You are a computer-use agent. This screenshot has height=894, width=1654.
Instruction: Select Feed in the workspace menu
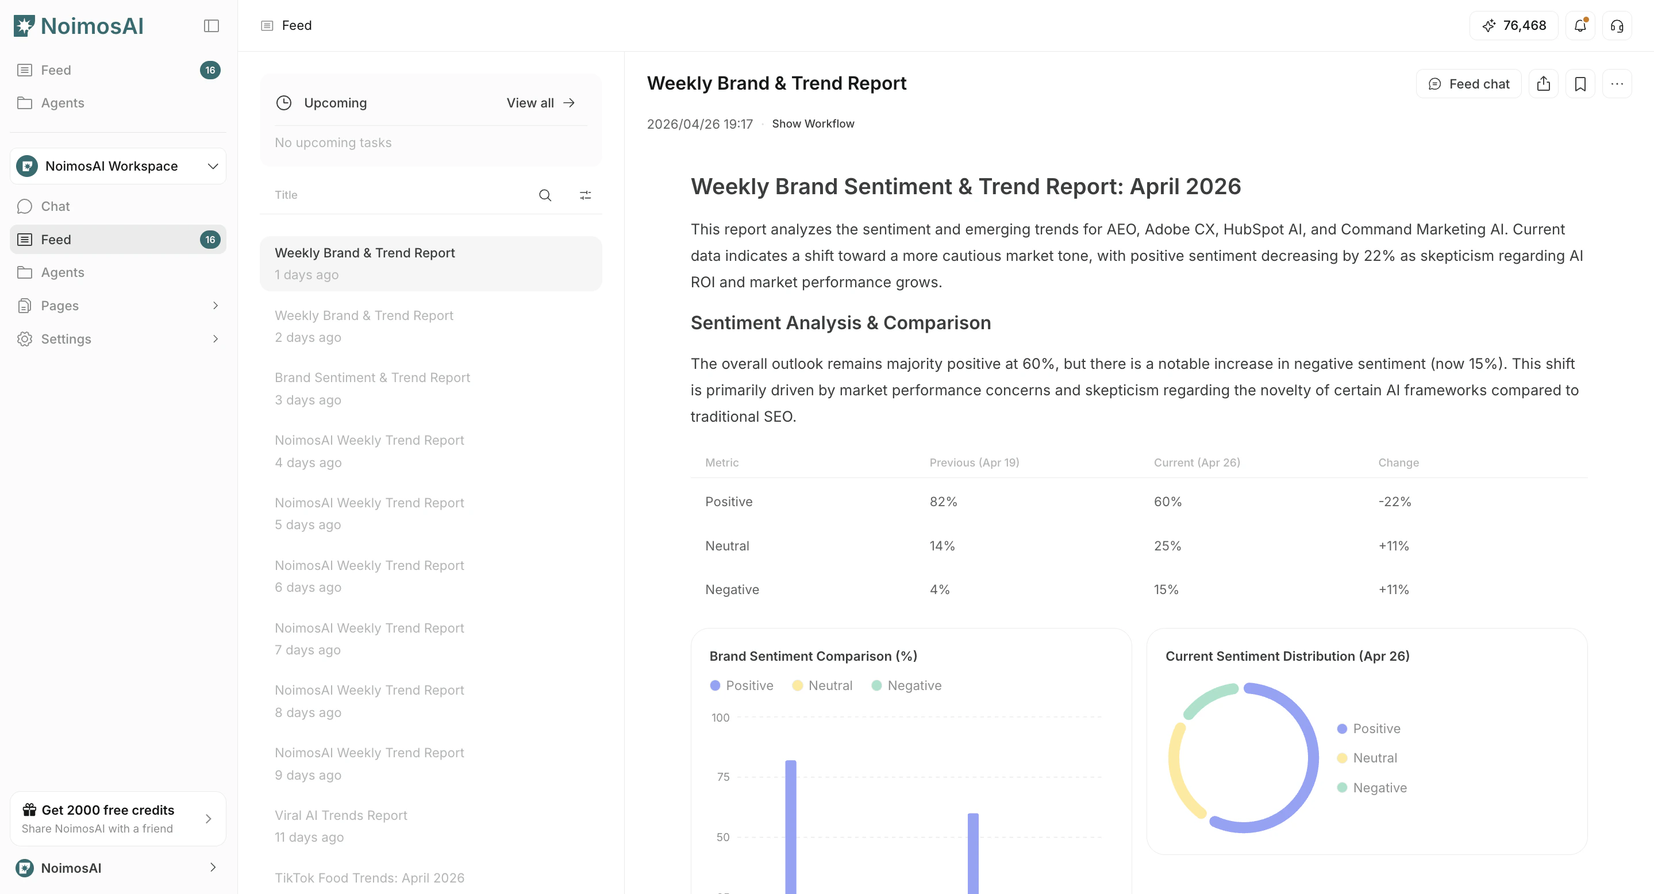[x=118, y=240]
